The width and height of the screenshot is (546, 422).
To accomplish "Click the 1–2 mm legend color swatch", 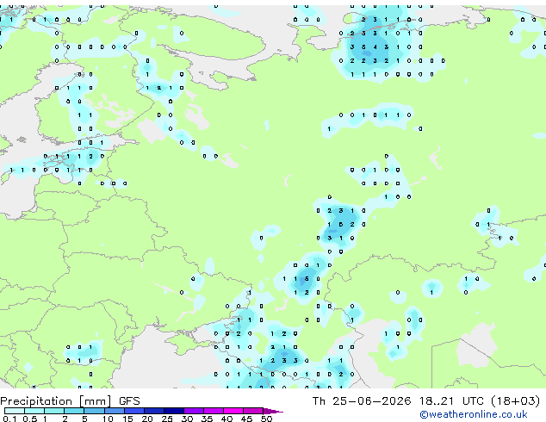I will (x=54, y=411).
